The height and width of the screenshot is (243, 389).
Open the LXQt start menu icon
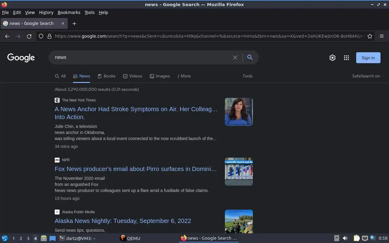click(5, 238)
